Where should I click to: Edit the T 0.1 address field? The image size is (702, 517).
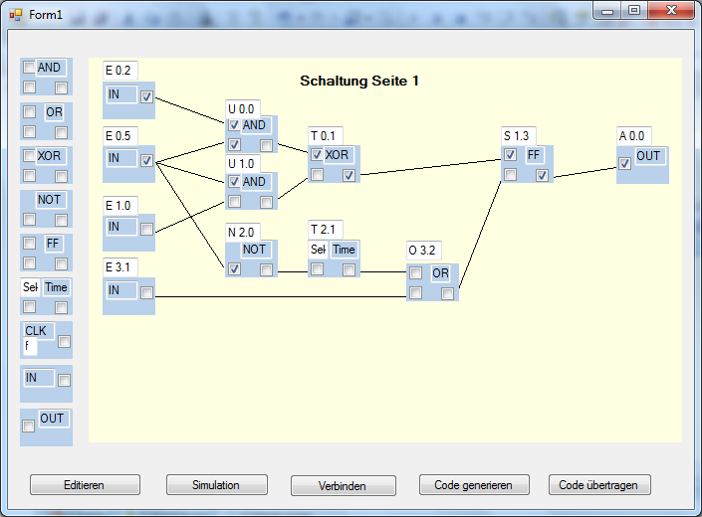tap(325, 136)
